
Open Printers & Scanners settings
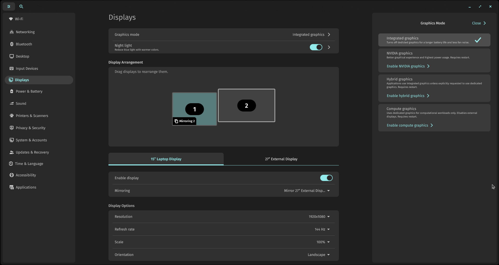coord(32,116)
